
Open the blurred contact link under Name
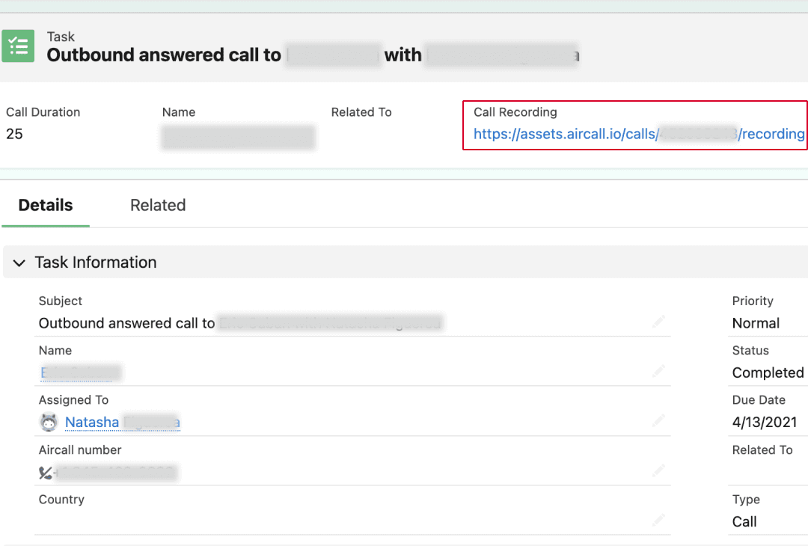[x=80, y=372]
